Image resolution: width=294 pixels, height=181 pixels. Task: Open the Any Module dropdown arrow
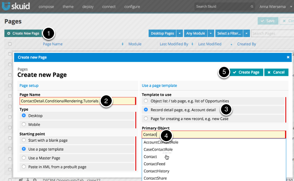(211, 33)
